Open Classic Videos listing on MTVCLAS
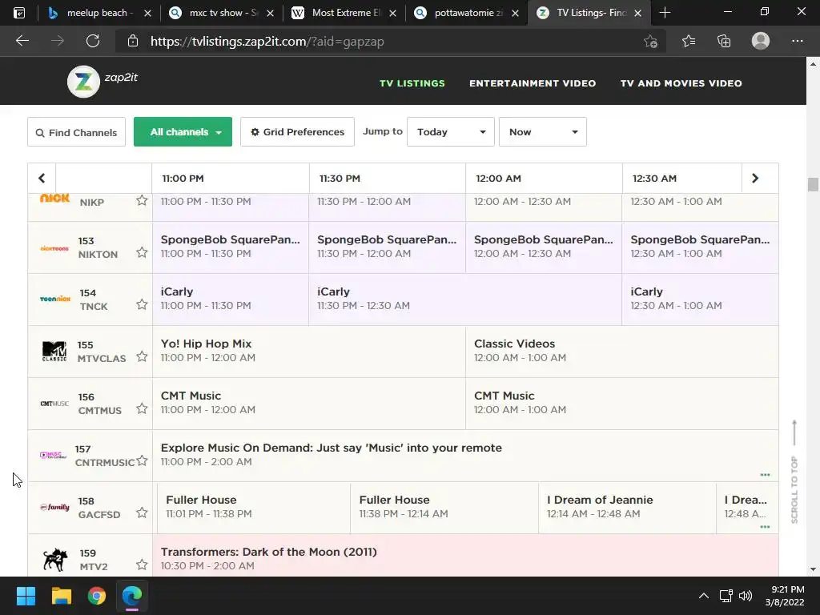The height and width of the screenshot is (615, 820). click(x=621, y=351)
